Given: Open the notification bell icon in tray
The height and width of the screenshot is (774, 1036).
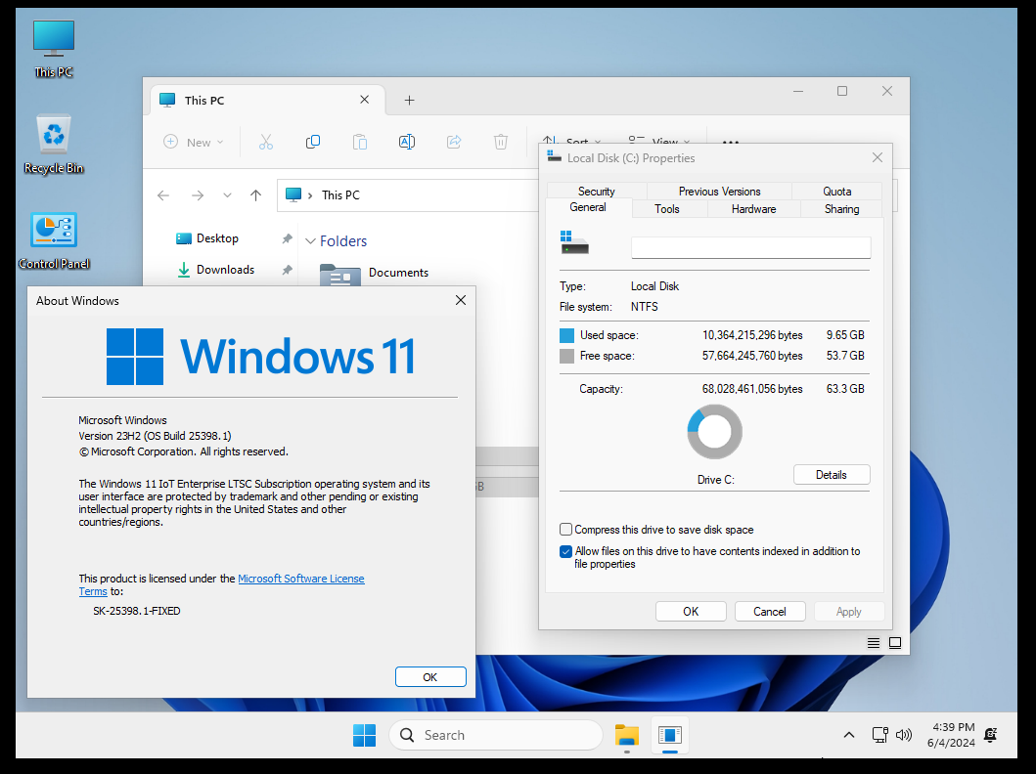Looking at the screenshot, I should pos(990,735).
